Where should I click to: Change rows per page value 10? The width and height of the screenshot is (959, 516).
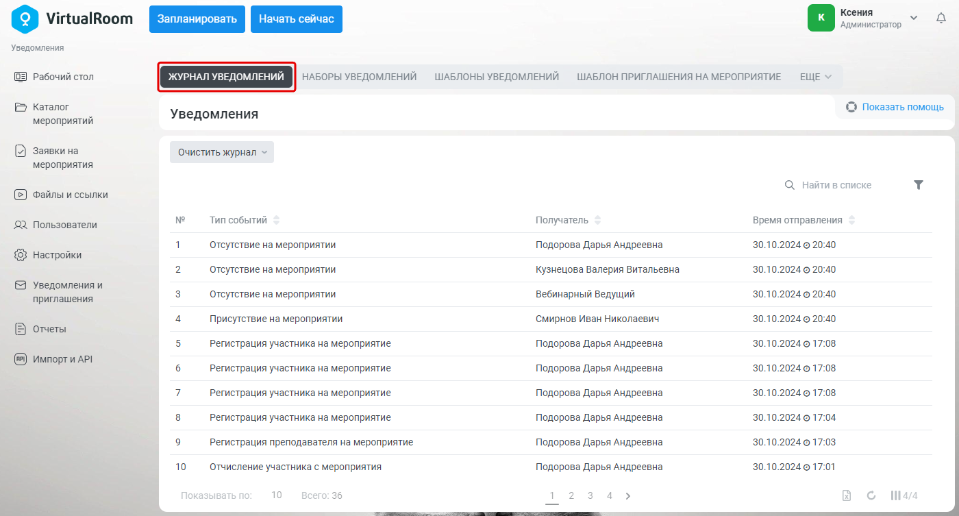click(277, 495)
